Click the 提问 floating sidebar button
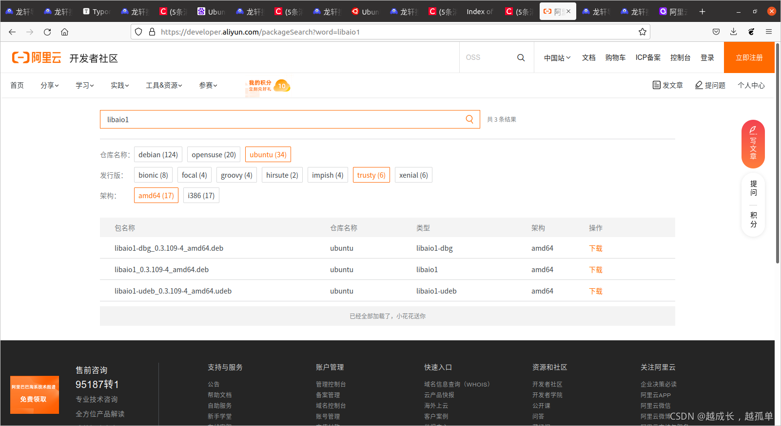The height and width of the screenshot is (426, 781). pyautogui.click(x=753, y=188)
